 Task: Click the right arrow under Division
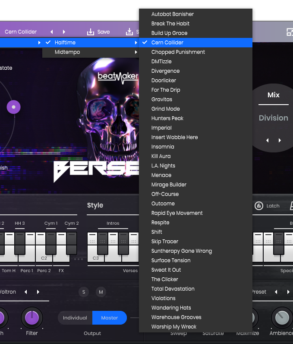280,140
